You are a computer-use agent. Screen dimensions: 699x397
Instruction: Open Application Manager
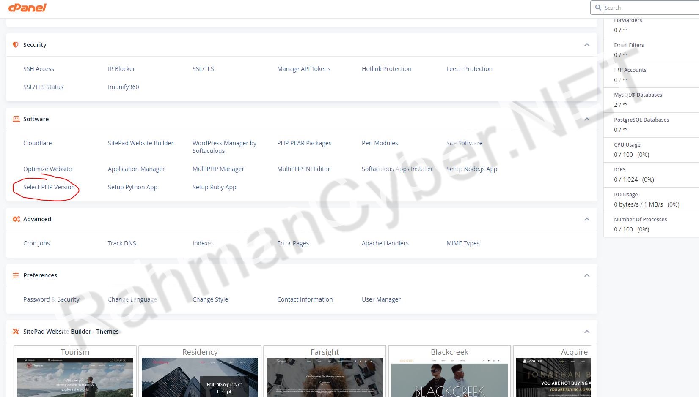[136, 169]
